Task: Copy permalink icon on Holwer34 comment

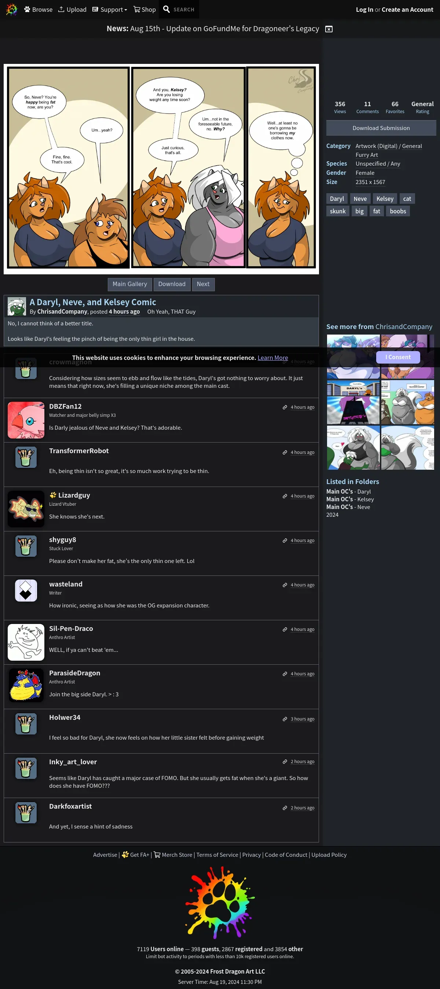Action: point(285,719)
